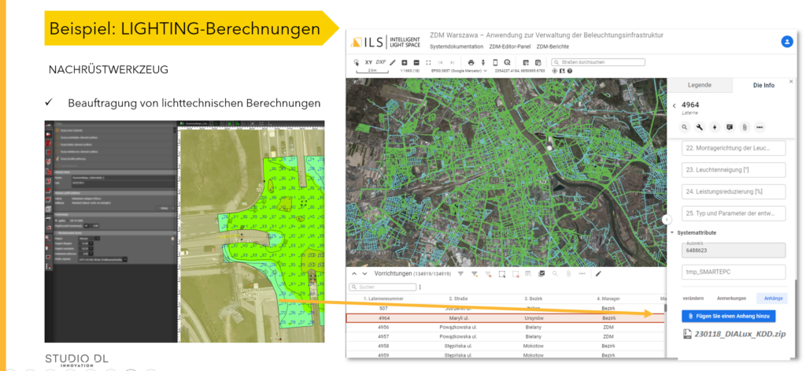This screenshot has width=806, height=371.
Task: Open the paperclip attachments icon in info panel
Action: (x=745, y=126)
